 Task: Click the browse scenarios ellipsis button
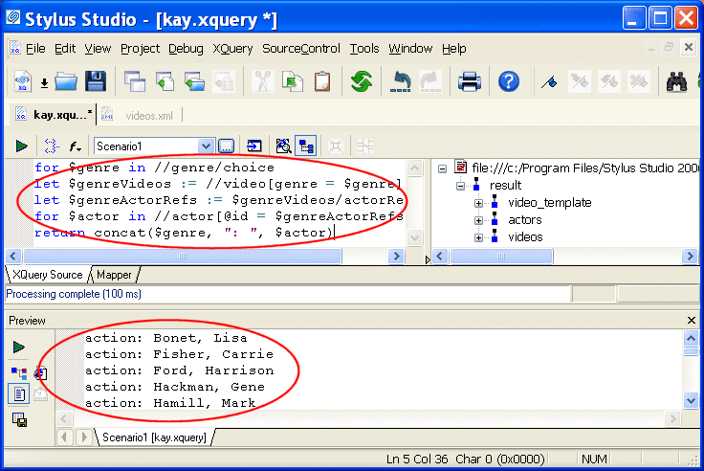[x=226, y=146]
